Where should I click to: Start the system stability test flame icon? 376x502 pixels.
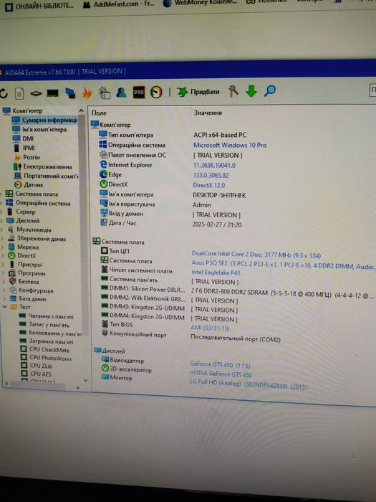click(87, 93)
